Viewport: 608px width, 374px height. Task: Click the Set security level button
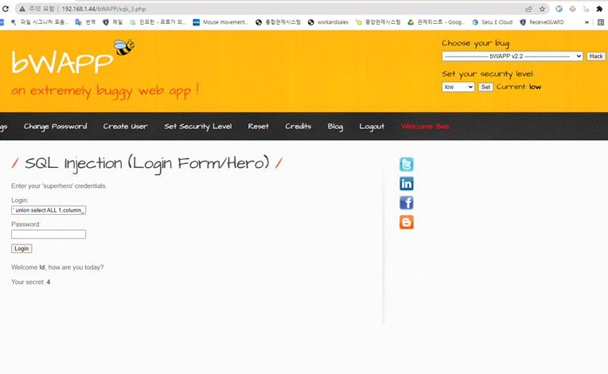[x=485, y=87]
